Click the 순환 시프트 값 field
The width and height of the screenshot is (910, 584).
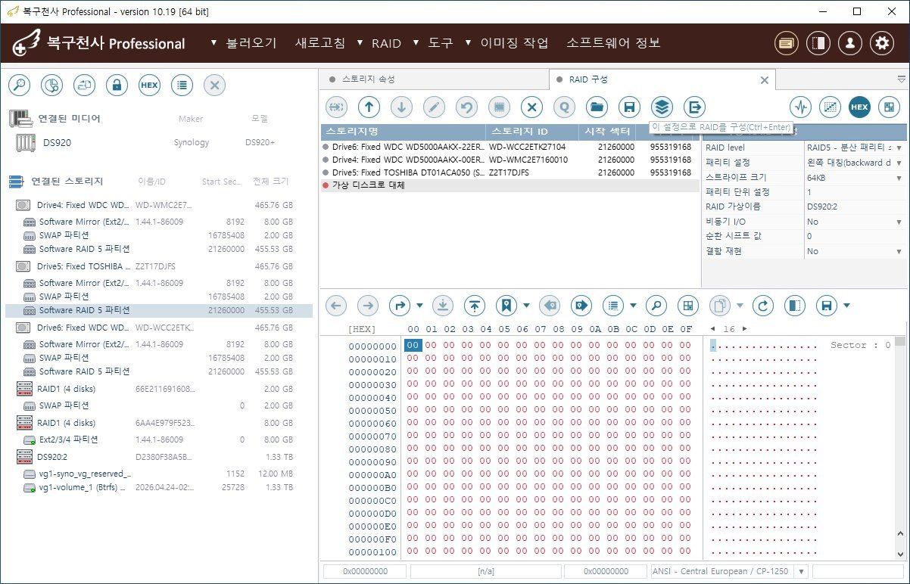click(854, 236)
